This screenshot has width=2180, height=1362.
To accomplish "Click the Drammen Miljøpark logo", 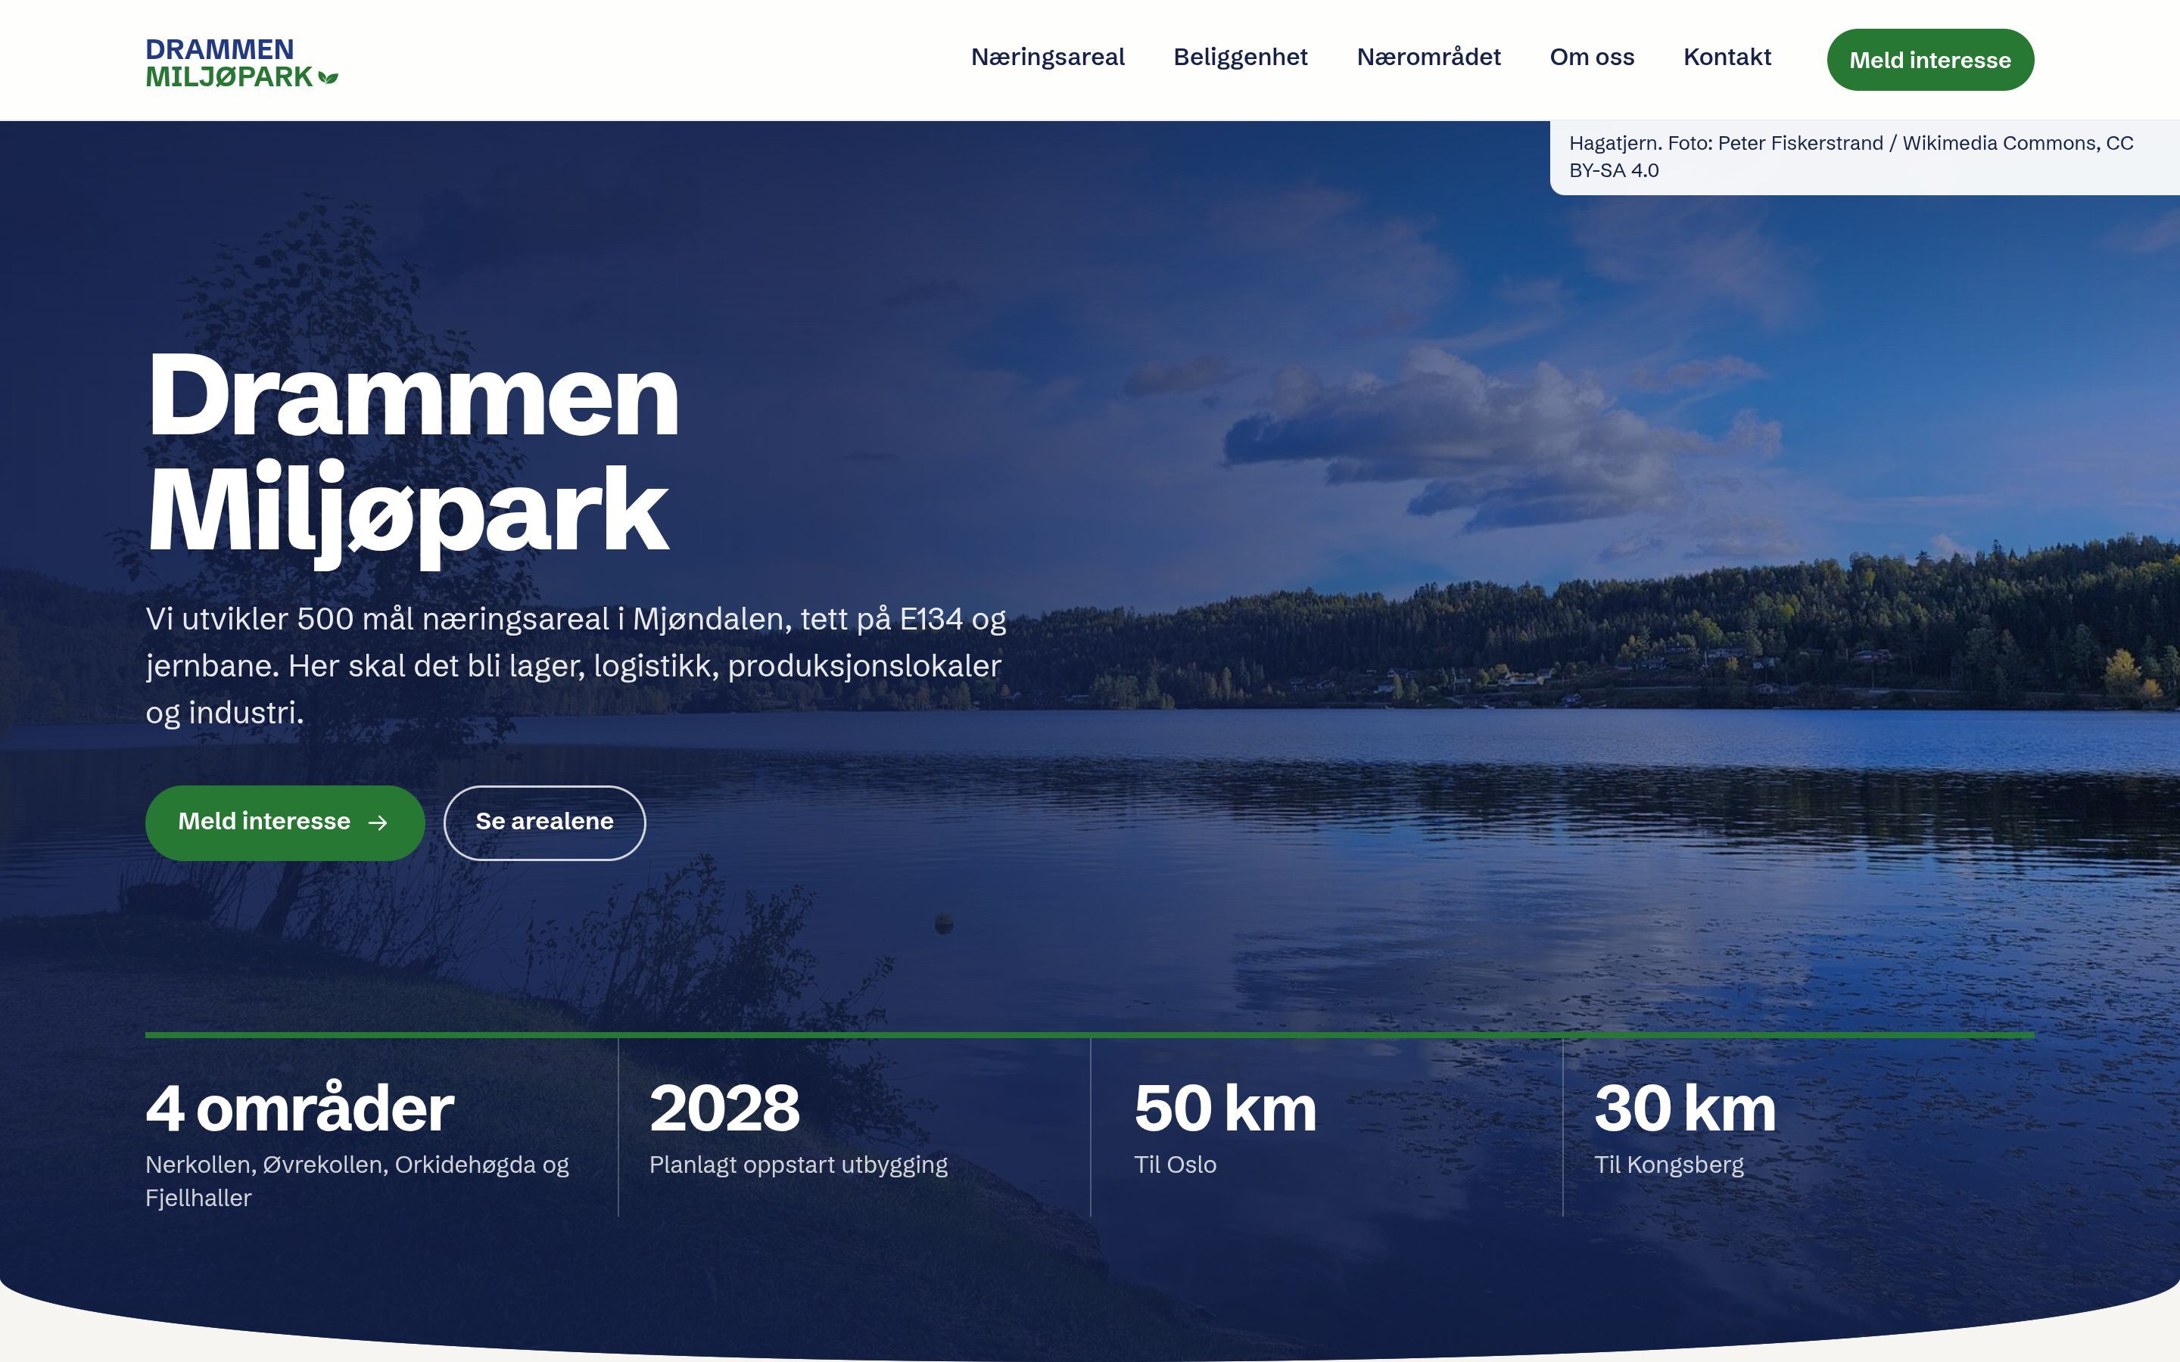I will coord(241,63).
